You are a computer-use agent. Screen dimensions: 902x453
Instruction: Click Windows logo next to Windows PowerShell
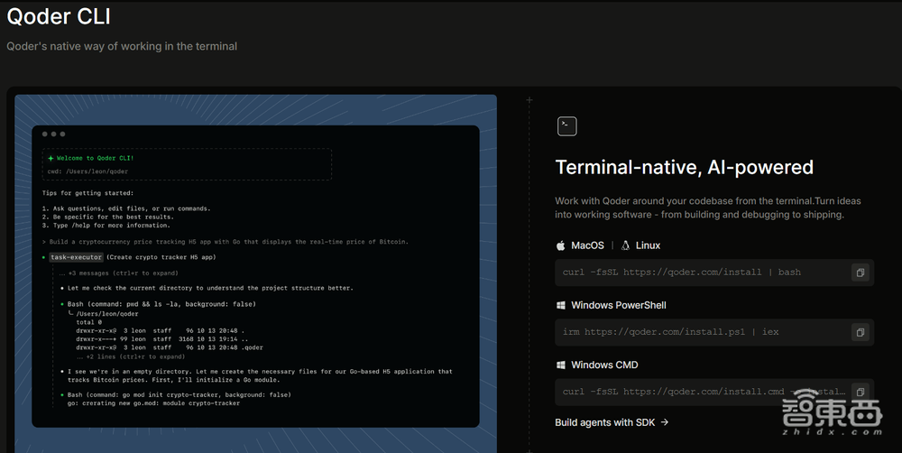coord(561,306)
